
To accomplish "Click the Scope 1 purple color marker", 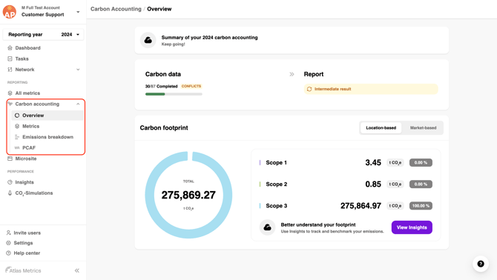I will coord(260,163).
